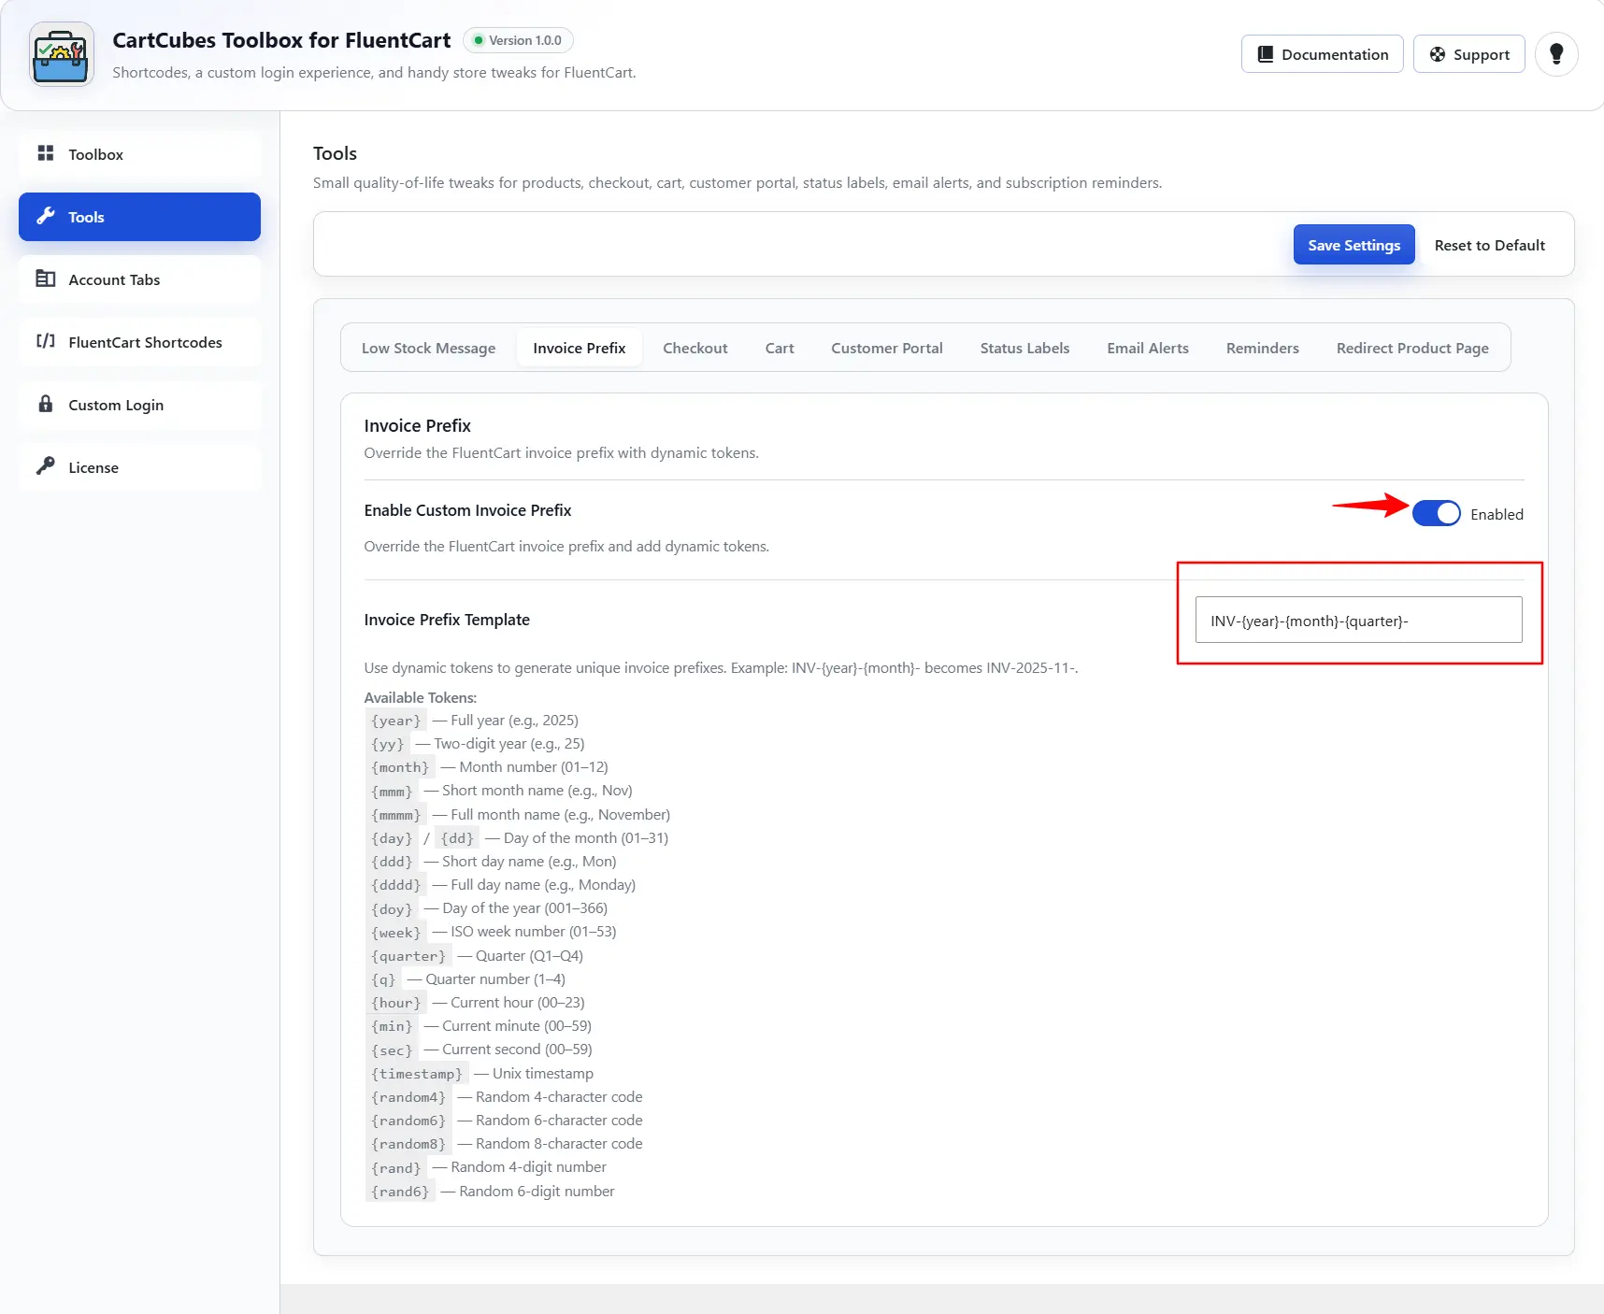Screen dimensions: 1604x1314
Task: Disable the Custom Invoice Prefix toggle
Action: point(1436,513)
